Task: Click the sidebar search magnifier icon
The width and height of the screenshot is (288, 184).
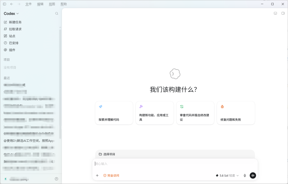Action: (57, 13)
